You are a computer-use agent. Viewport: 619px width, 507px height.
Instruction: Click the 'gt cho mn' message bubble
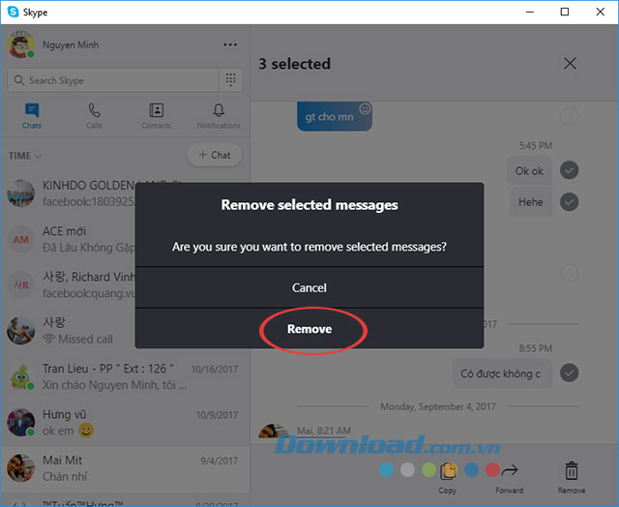(x=334, y=116)
